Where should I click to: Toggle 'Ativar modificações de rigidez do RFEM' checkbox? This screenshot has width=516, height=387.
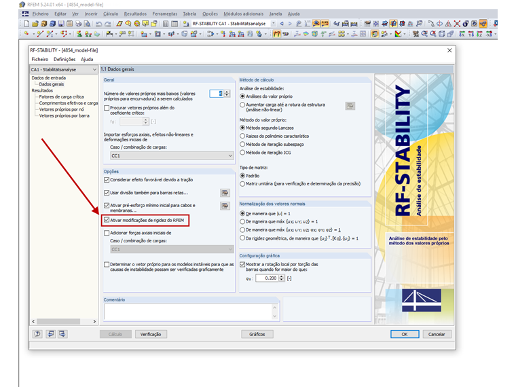[x=107, y=220]
